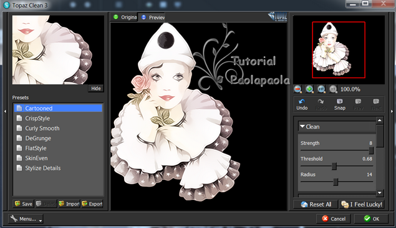Image resolution: width=396 pixels, height=228 pixels.
Task: Click the zoom out magnifier icon
Action: pyautogui.click(x=297, y=89)
